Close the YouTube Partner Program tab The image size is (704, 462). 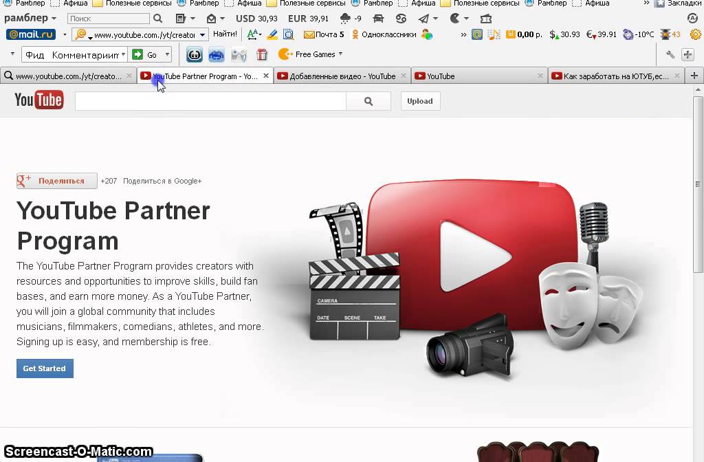(266, 76)
